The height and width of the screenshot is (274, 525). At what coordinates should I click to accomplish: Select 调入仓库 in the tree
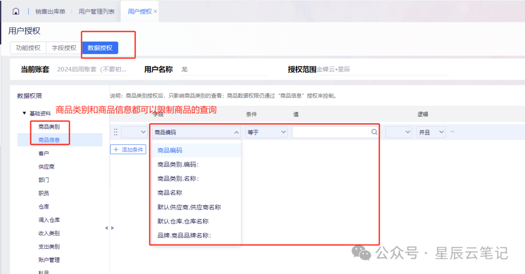tap(49, 220)
